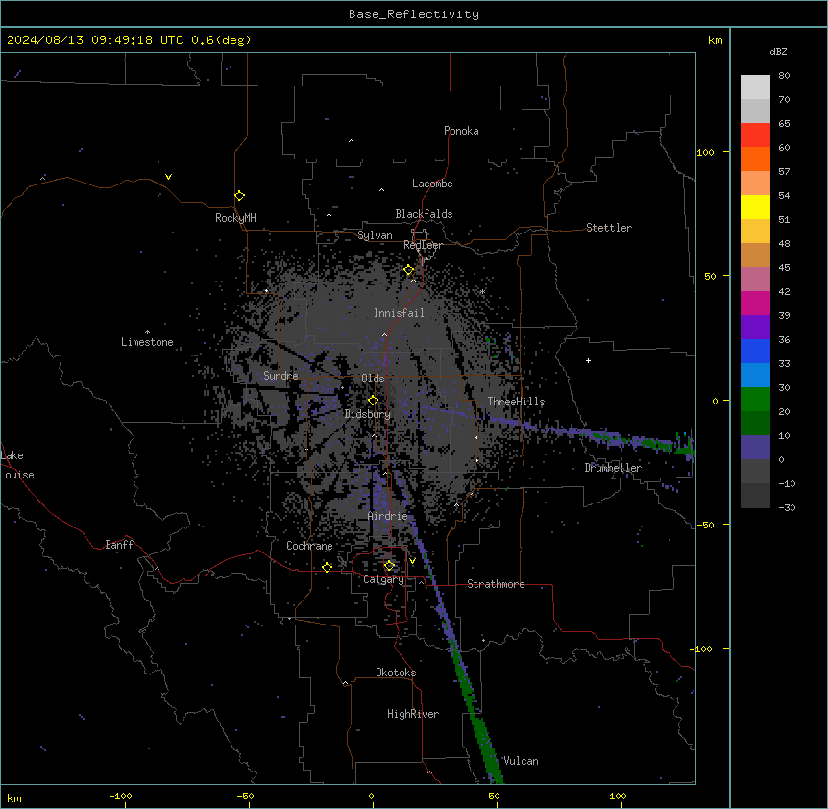The image size is (828, 809).
Task: Pick the white 80 dBZ swatch
Action: (x=755, y=87)
